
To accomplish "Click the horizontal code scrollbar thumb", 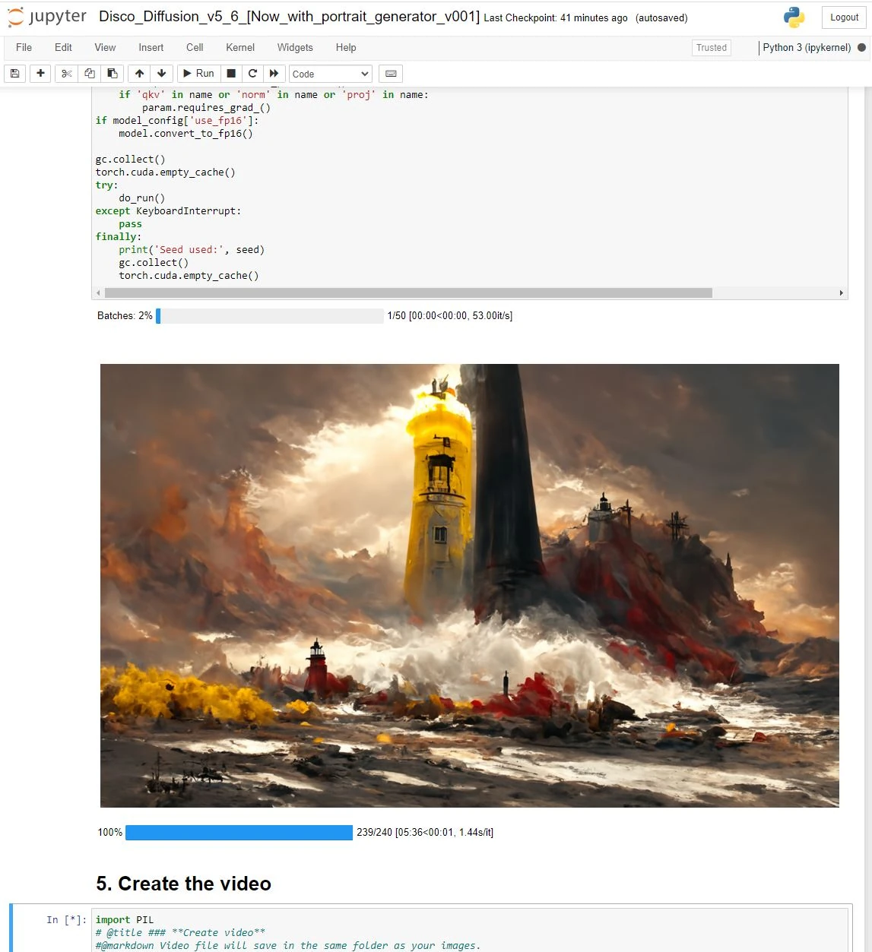I will pyautogui.click(x=408, y=293).
